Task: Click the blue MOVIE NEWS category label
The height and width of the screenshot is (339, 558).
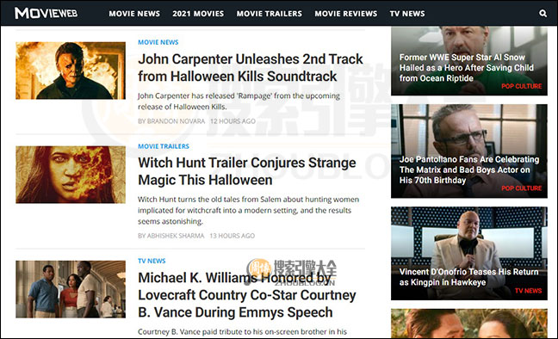Action: click(x=158, y=42)
